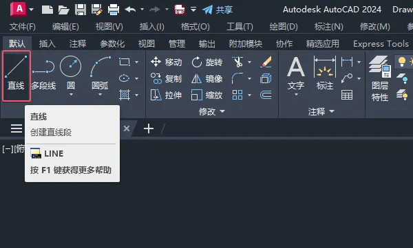The width and height of the screenshot is (413, 248).
Task: Switch to the Express Tools ribbon tab
Action: 381,44
